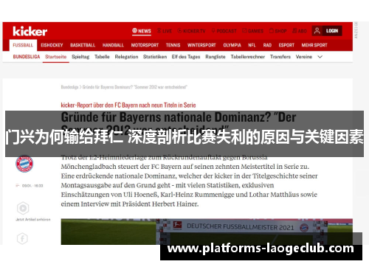Click the LOGIN button
Image resolution: width=369 pixels, height=267 pixels.
click(x=332, y=31)
